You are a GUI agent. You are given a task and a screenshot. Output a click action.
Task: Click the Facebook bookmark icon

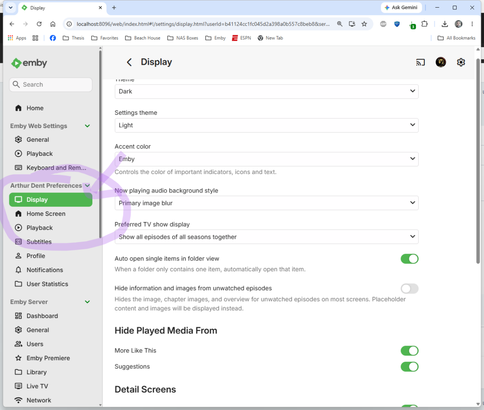click(53, 38)
